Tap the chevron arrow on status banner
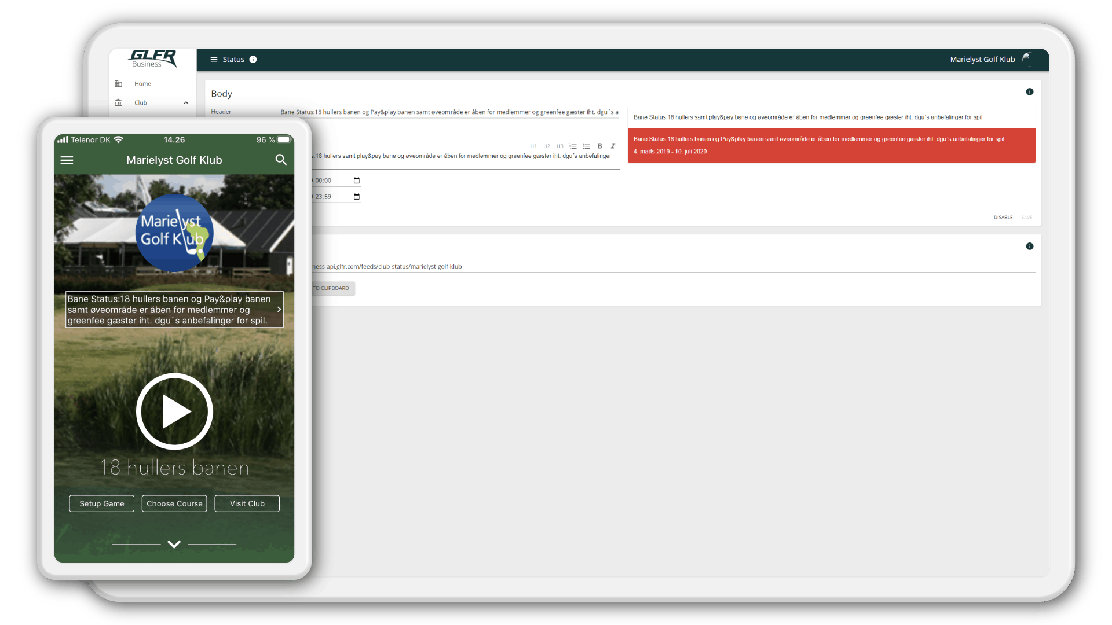1112x625 pixels. click(x=279, y=310)
